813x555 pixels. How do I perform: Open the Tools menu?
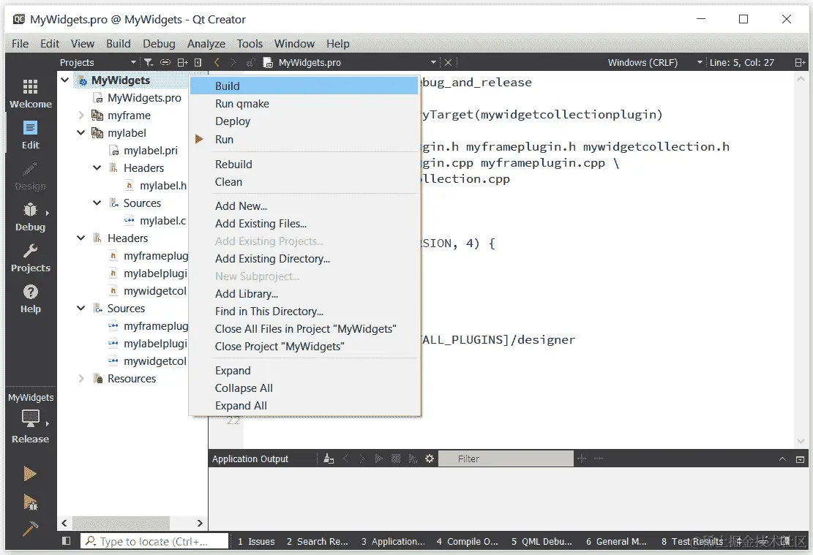[x=250, y=44]
